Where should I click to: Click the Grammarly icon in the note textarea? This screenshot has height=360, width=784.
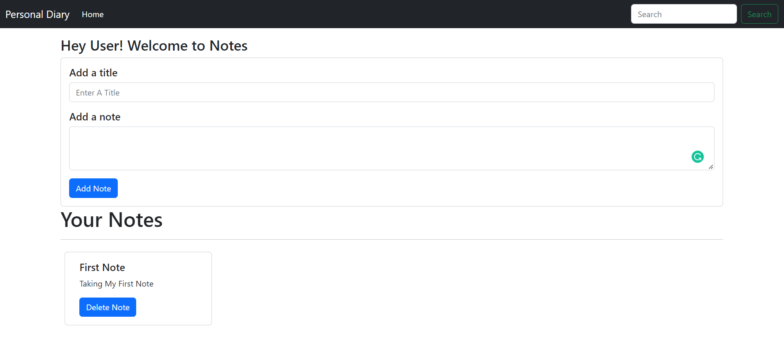coord(697,157)
